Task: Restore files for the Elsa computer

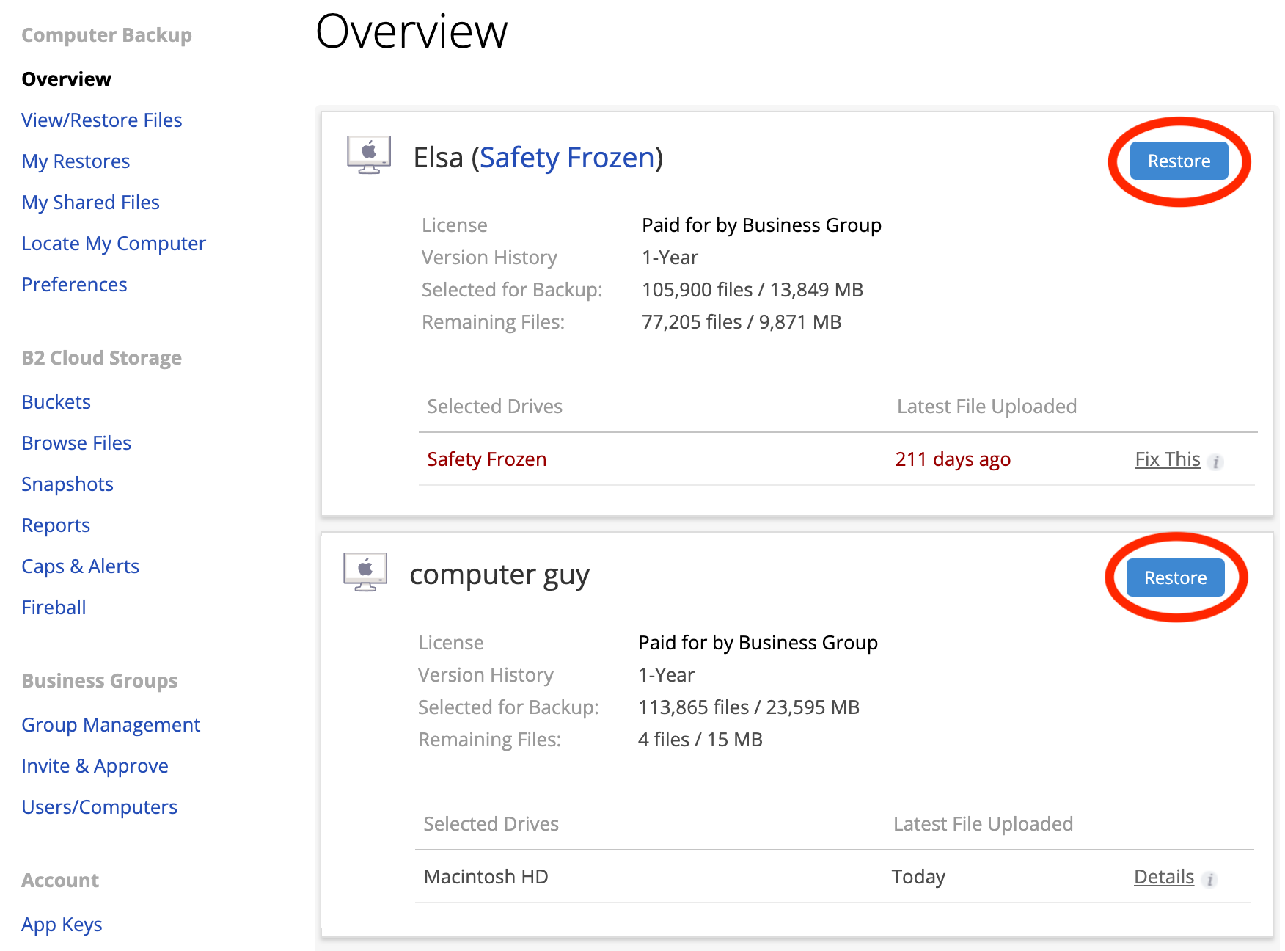Action: [x=1179, y=161]
